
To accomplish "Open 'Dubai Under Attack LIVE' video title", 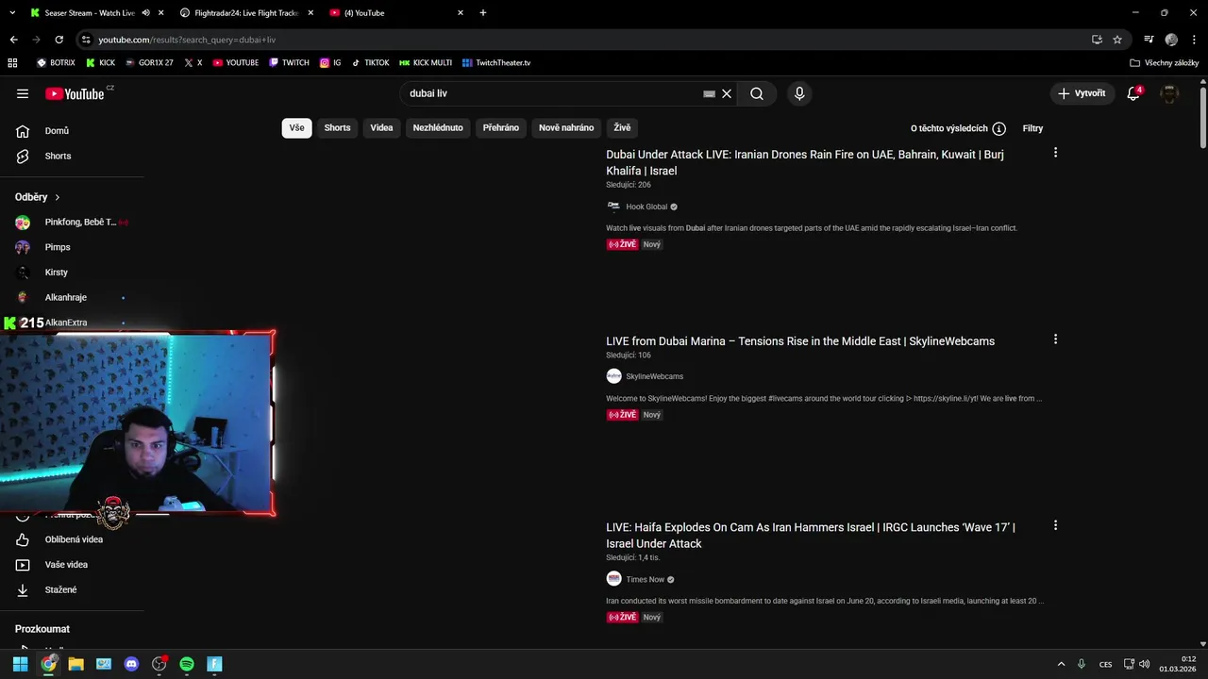I will [x=805, y=162].
